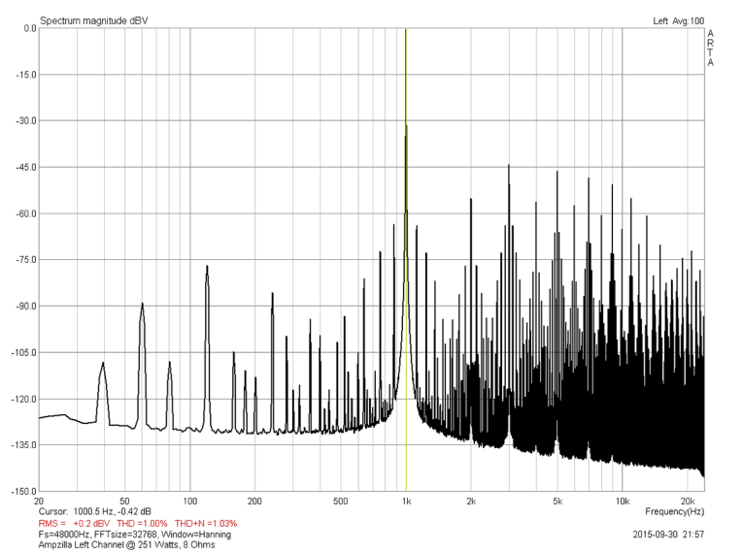Click the 'Fs=48000Hz, FFTsize=32768, Window=Hanning' line
The image size is (743, 552).
135,534
